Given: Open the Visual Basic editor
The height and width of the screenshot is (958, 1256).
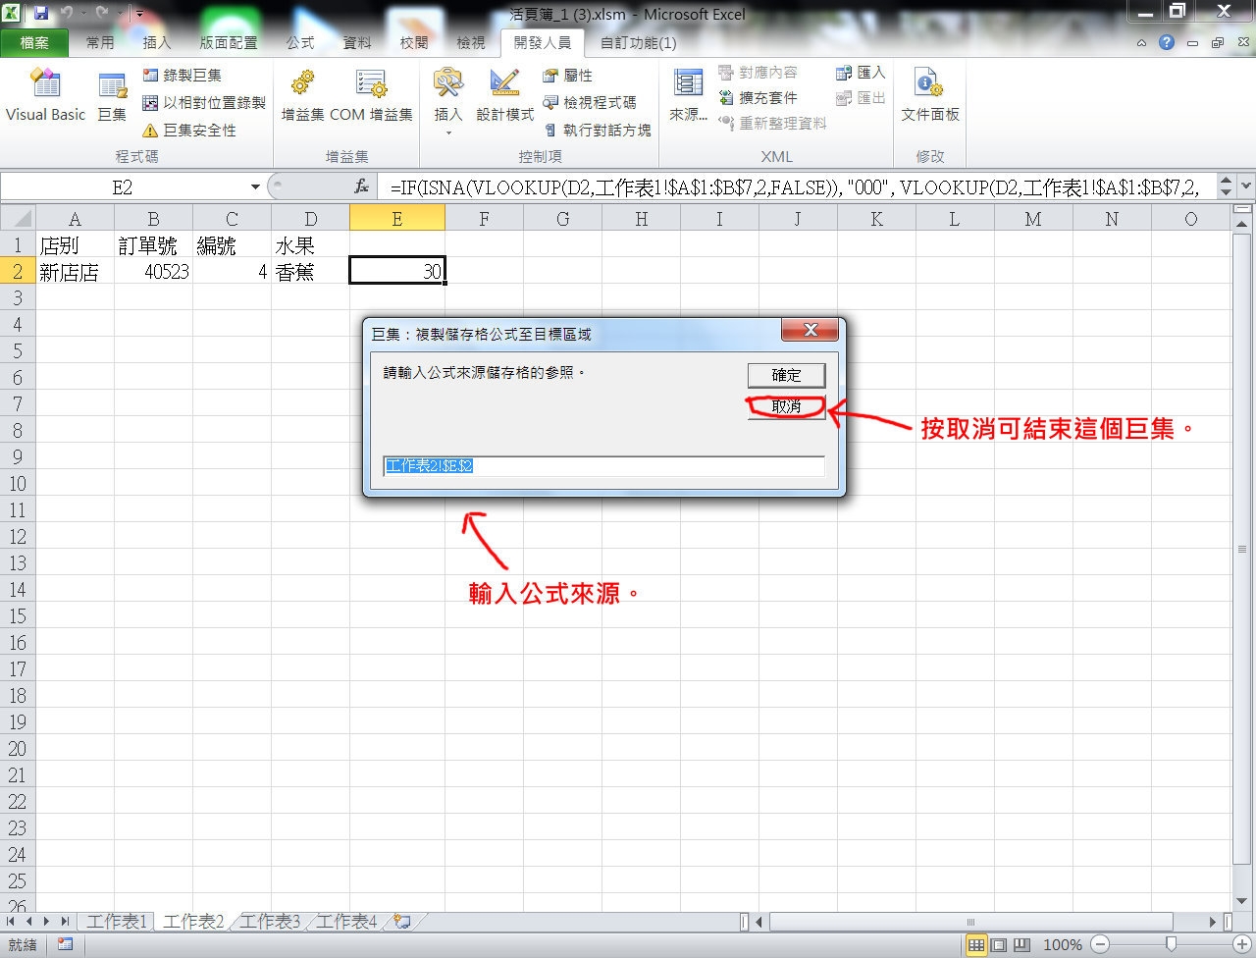Looking at the screenshot, I should pyautogui.click(x=45, y=96).
